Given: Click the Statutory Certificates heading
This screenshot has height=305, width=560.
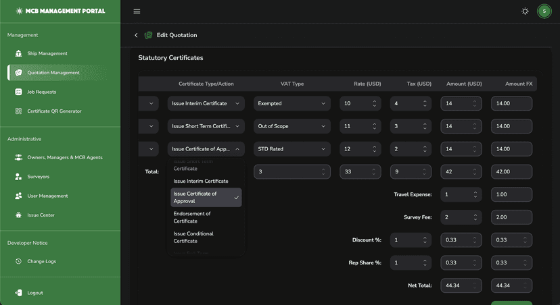Looking at the screenshot, I should click(x=170, y=58).
